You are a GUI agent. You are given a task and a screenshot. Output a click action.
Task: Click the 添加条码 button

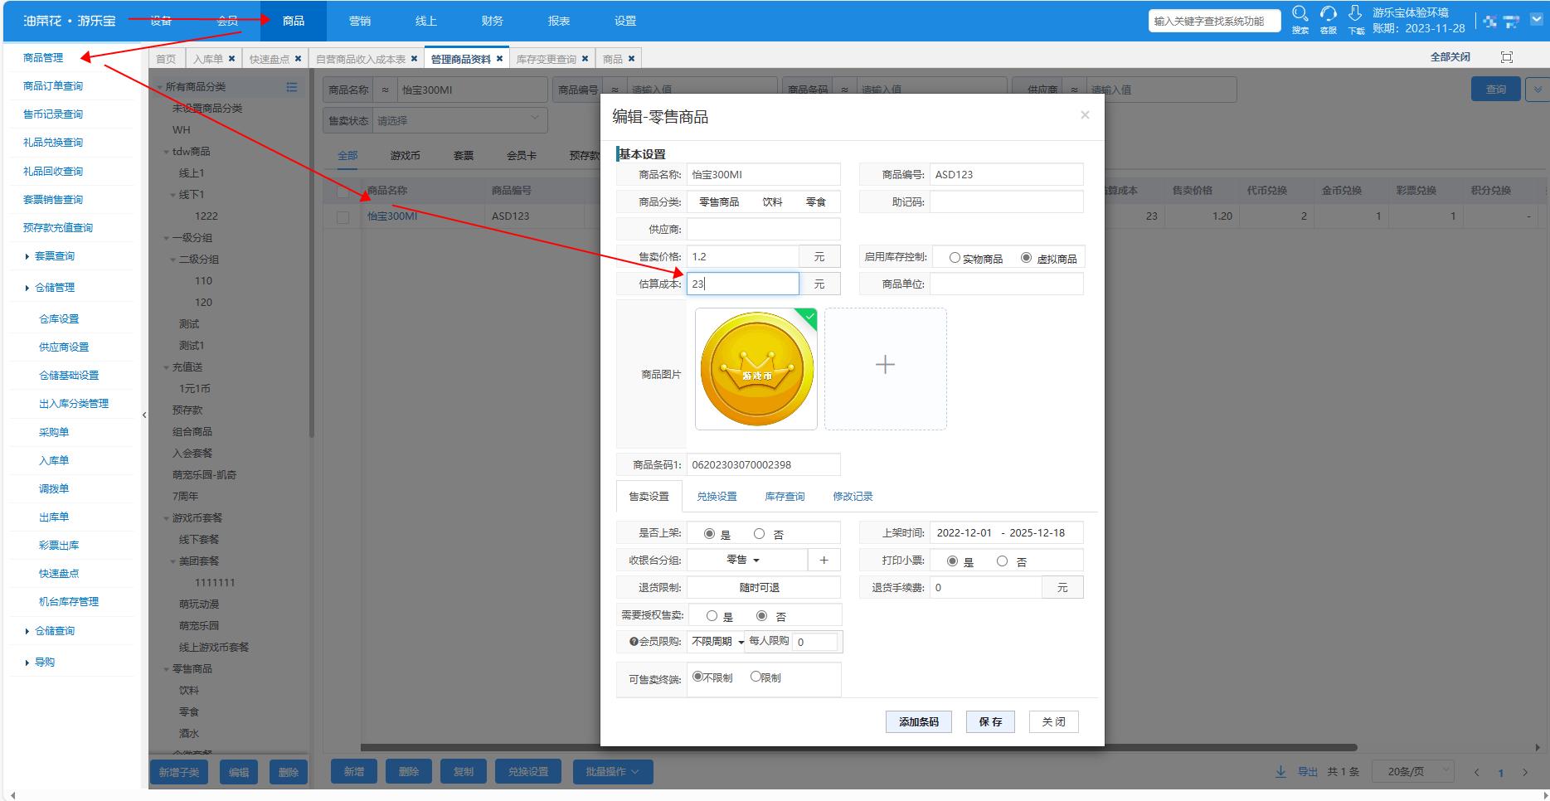pos(919,722)
